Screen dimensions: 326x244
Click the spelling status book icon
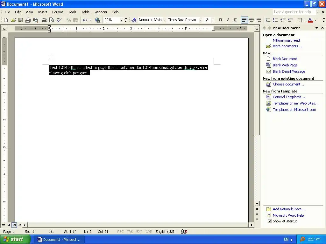(x=184, y=231)
